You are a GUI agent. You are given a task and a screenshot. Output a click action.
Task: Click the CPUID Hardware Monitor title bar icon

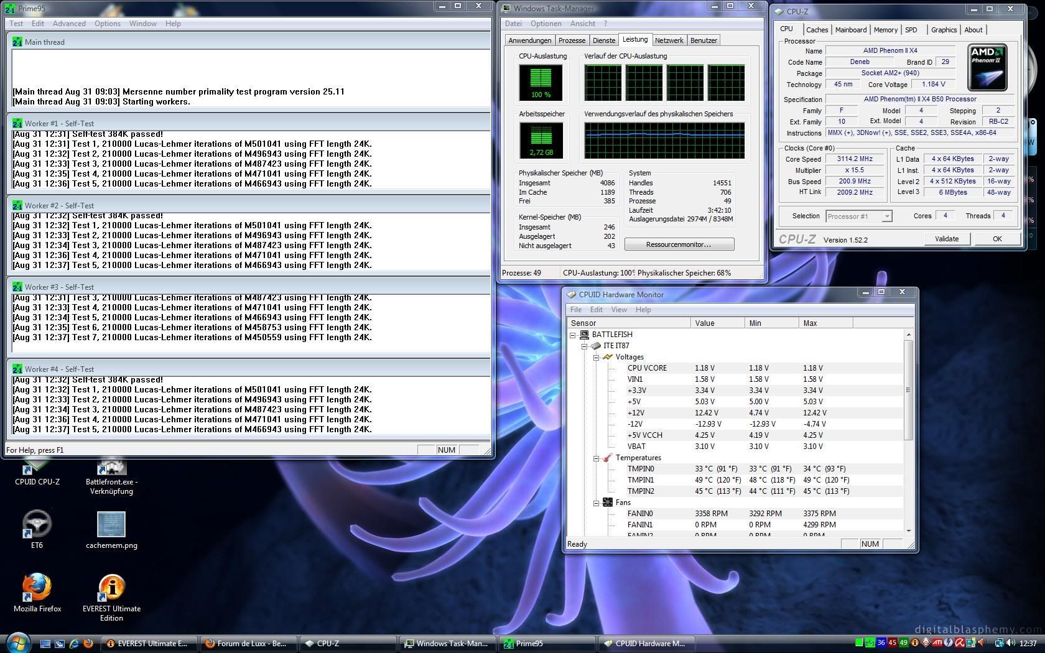pos(571,294)
